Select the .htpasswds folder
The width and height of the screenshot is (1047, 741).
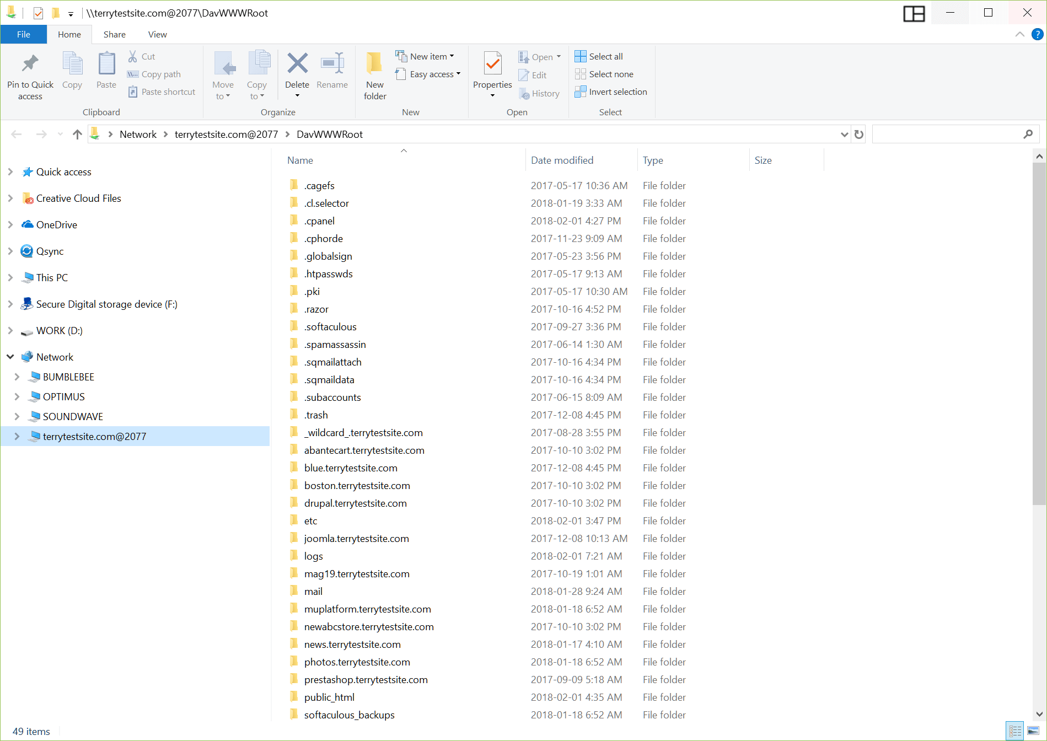point(328,273)
